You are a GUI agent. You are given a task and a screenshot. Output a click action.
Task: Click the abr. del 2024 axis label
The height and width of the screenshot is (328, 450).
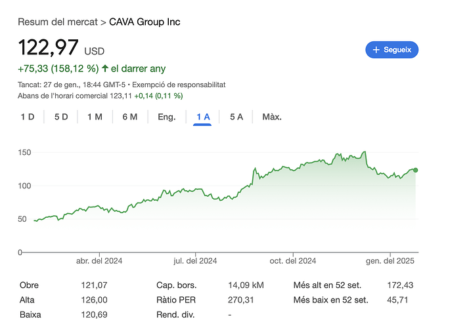click(x=99, y=261)
